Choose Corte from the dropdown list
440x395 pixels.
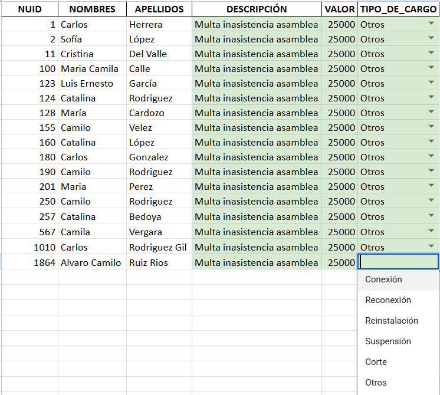tap(376, 362)
